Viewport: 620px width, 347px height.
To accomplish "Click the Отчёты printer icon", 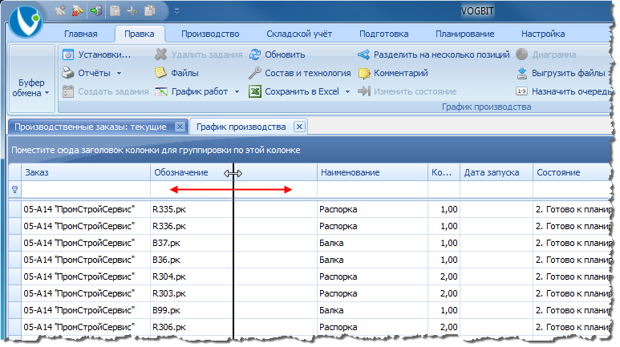I will (x=68, y=73).
